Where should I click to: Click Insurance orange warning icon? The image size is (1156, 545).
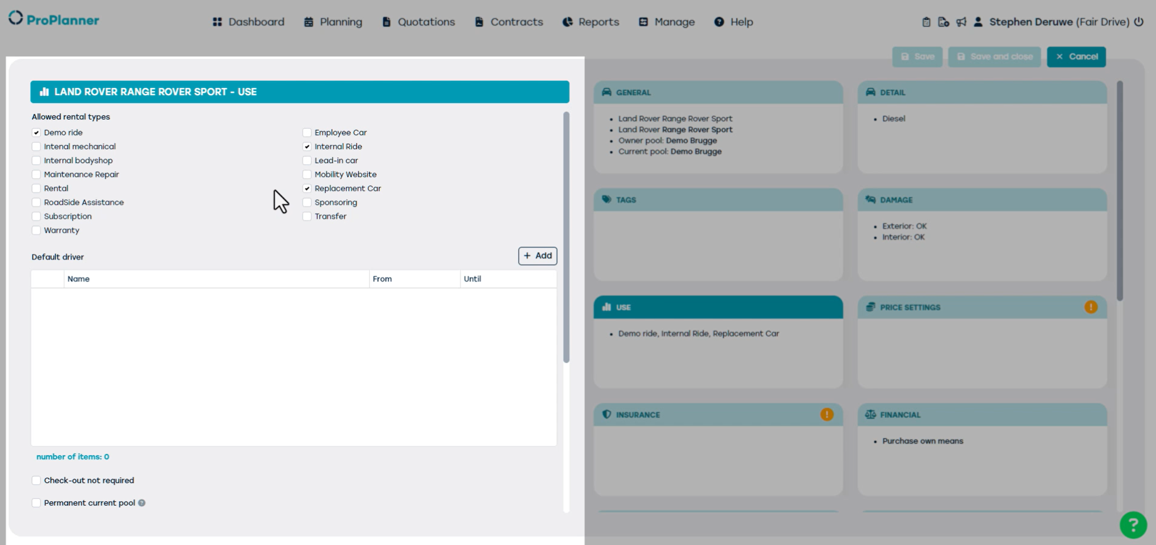(x=826, y=414)
